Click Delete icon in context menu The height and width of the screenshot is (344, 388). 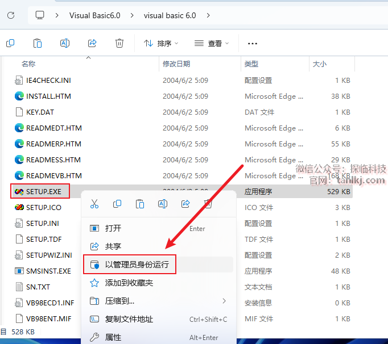tap(208, 204)
